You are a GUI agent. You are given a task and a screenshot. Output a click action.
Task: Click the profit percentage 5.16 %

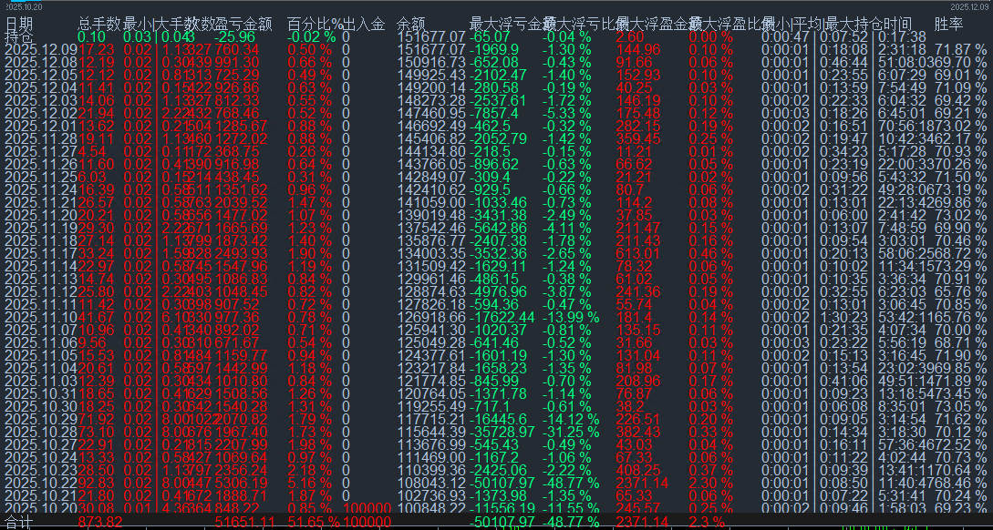[309, 482]
